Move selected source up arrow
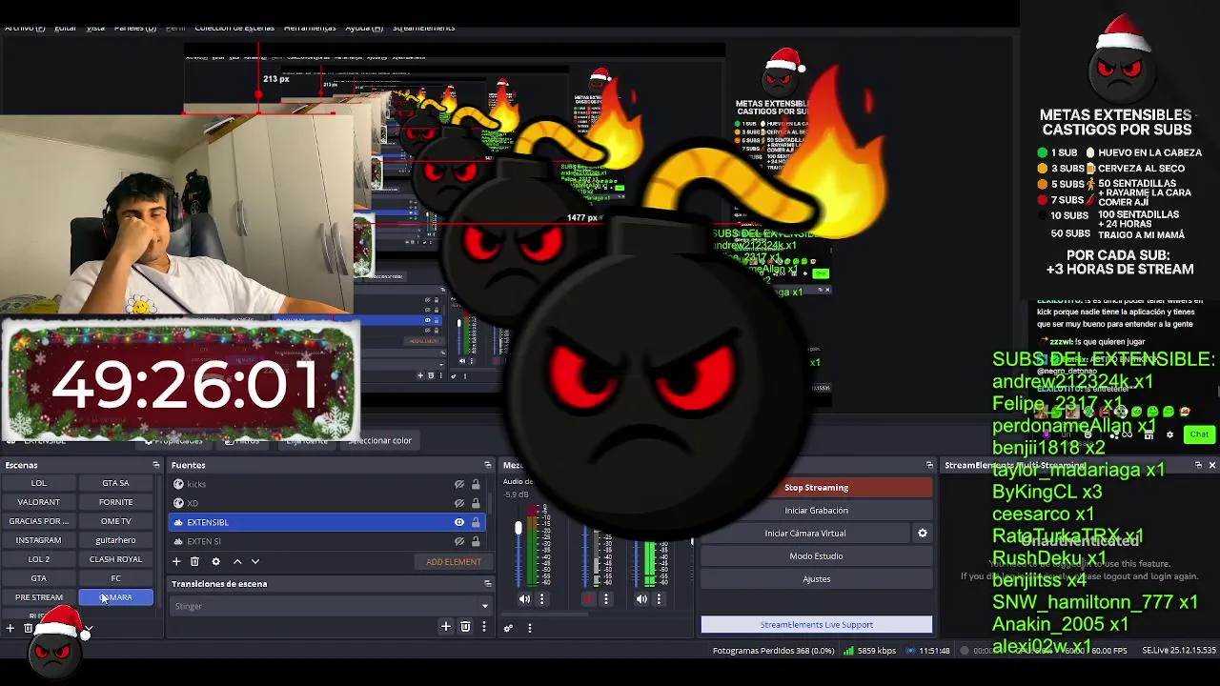 [x=237, y=561]
